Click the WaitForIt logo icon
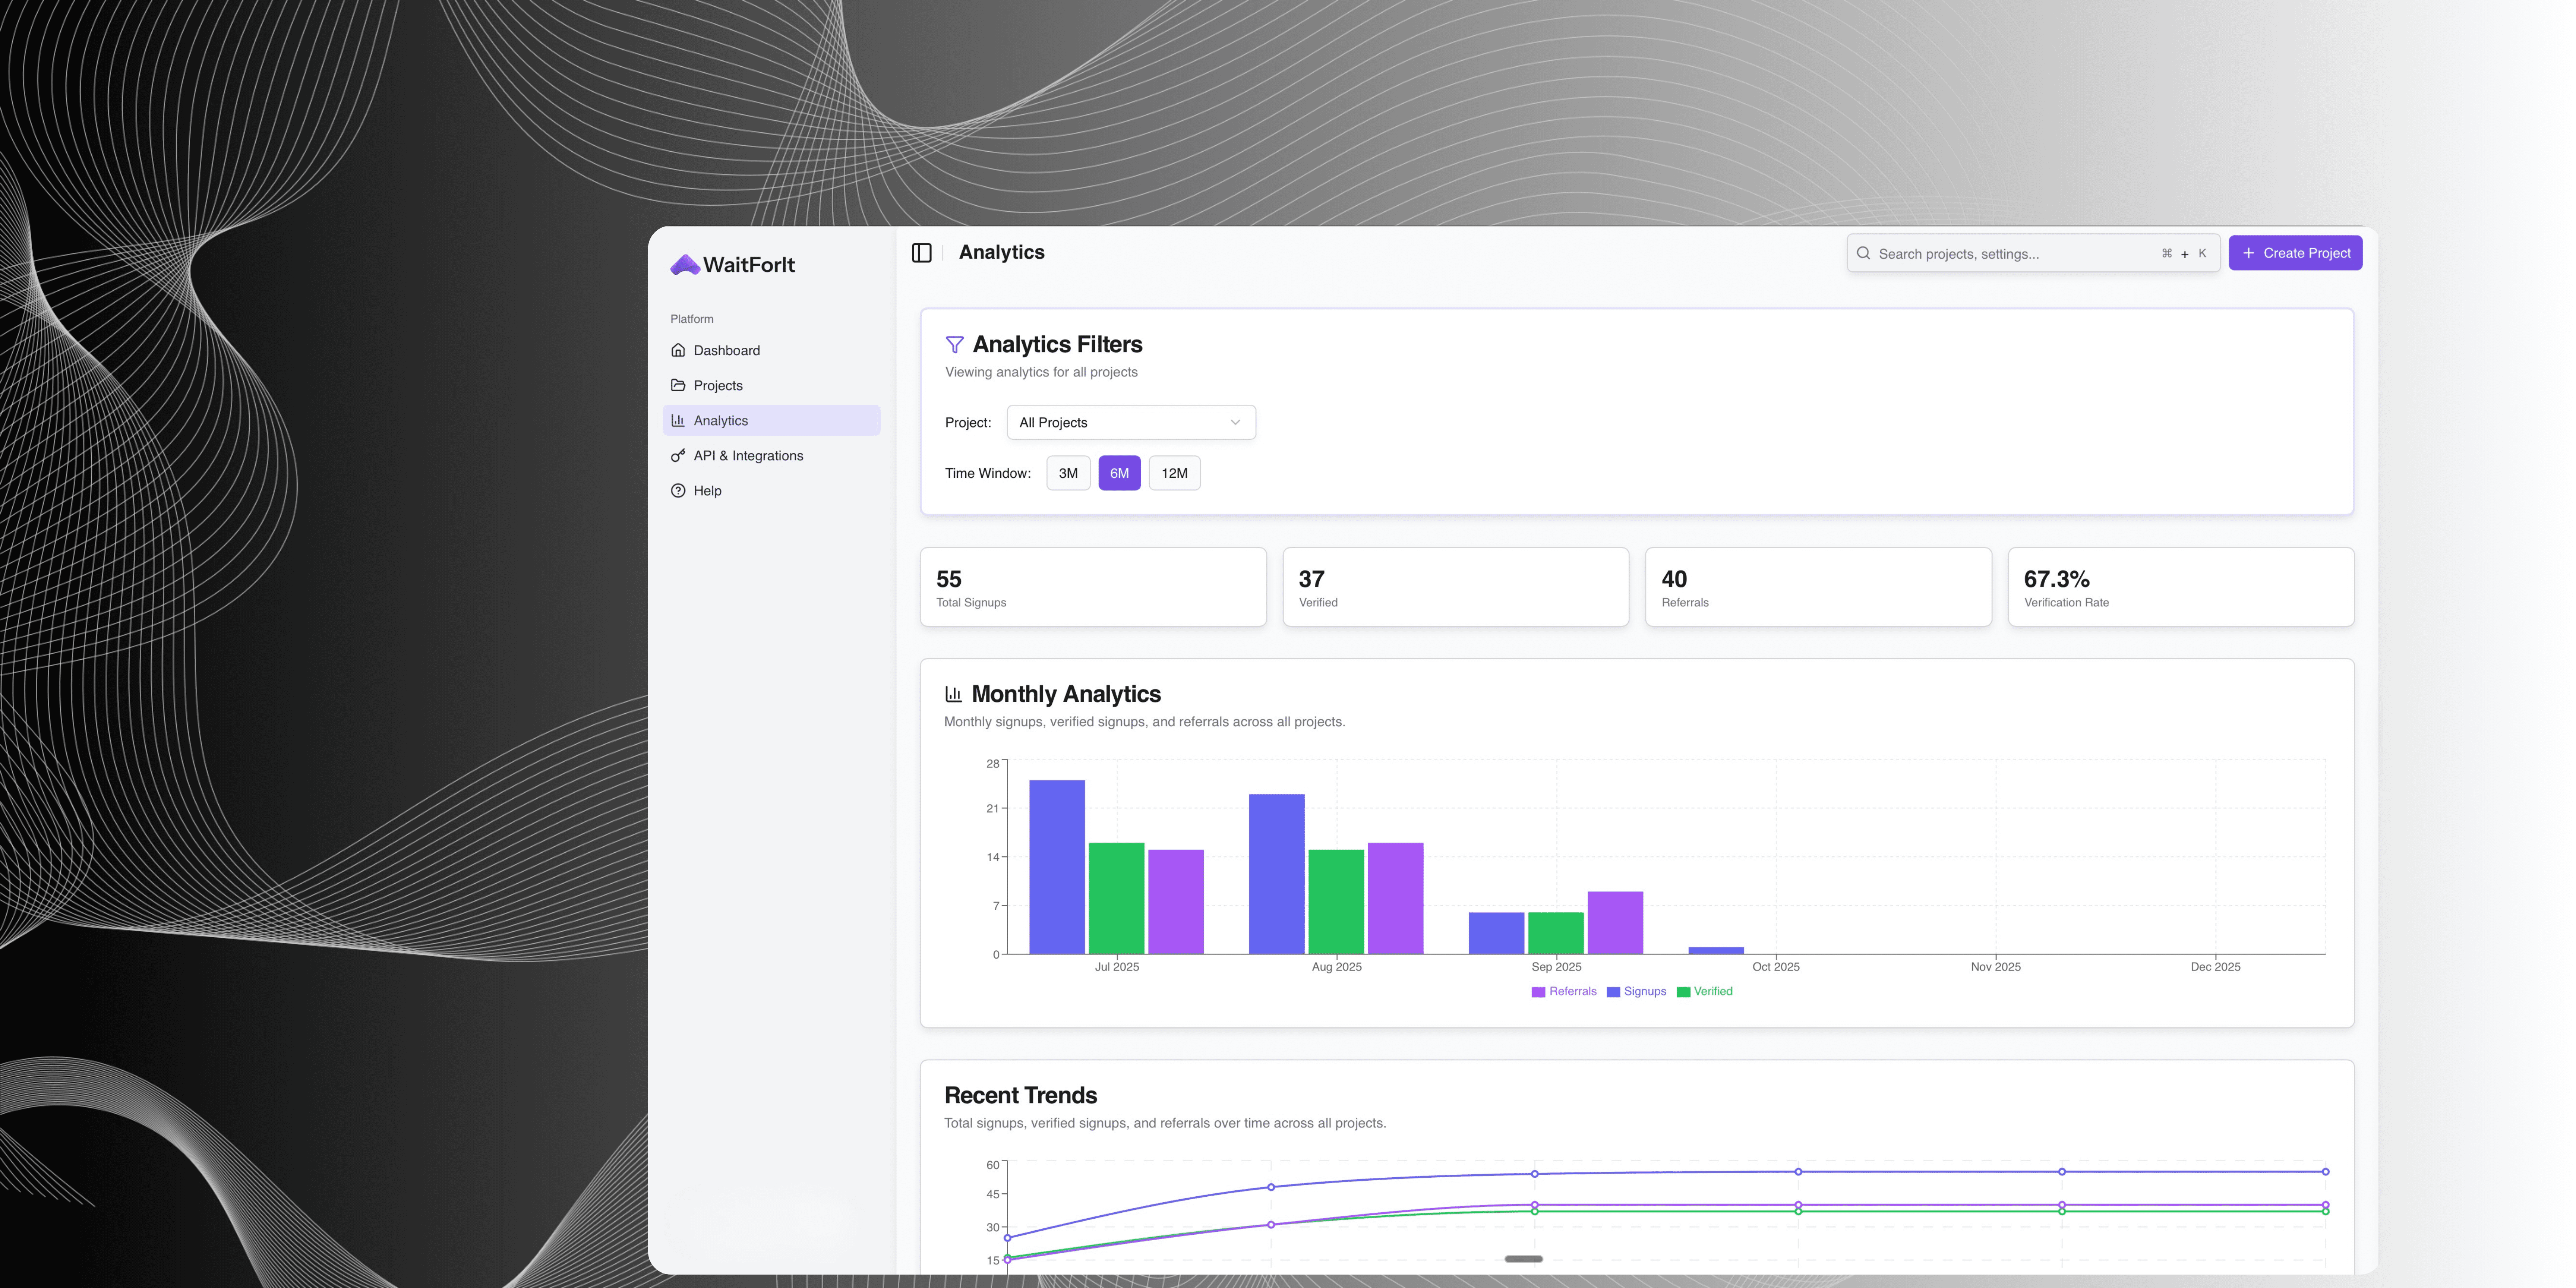Viewport: 2576px width, 1288px height. pos(685,265)
